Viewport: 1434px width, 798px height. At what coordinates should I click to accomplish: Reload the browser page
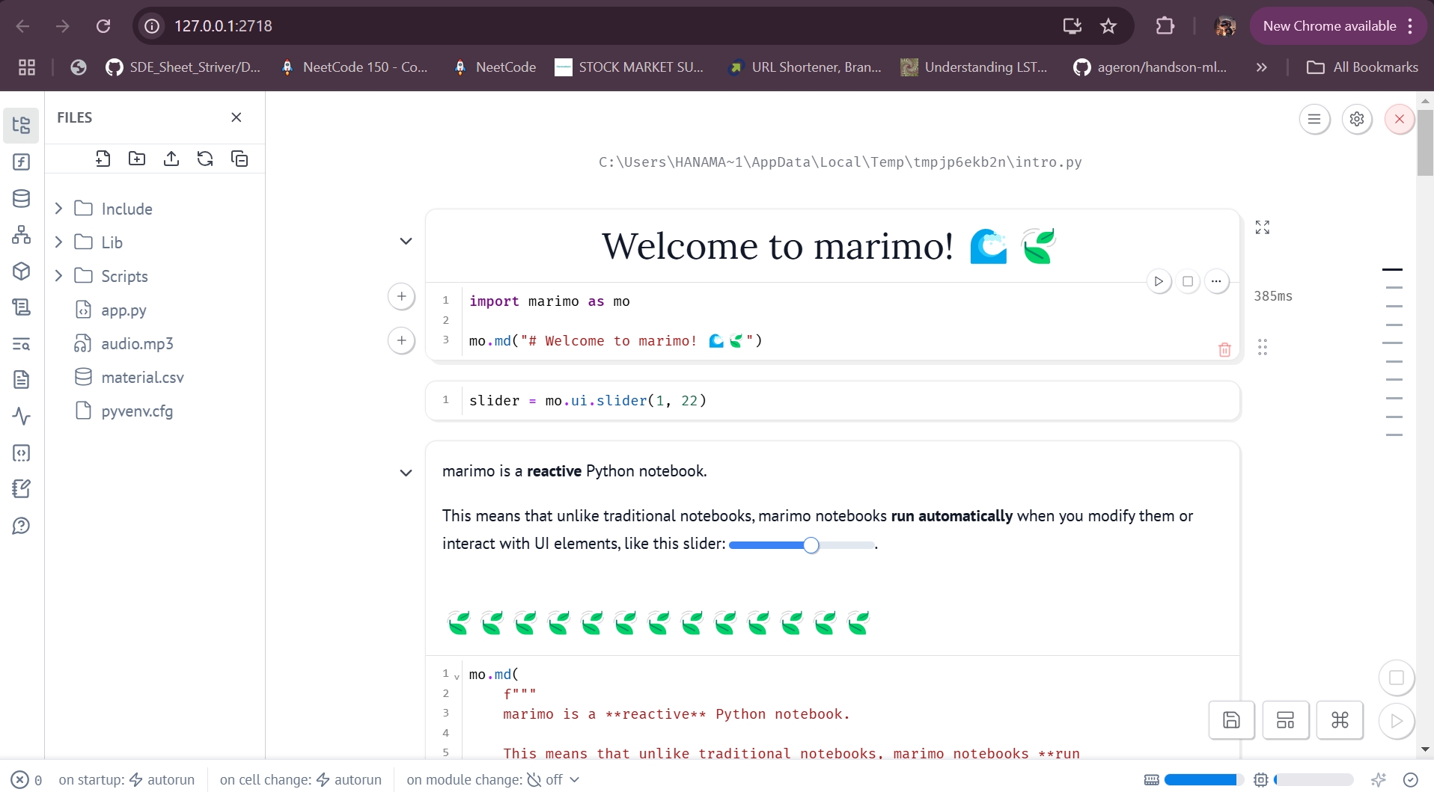pos(103,26)
